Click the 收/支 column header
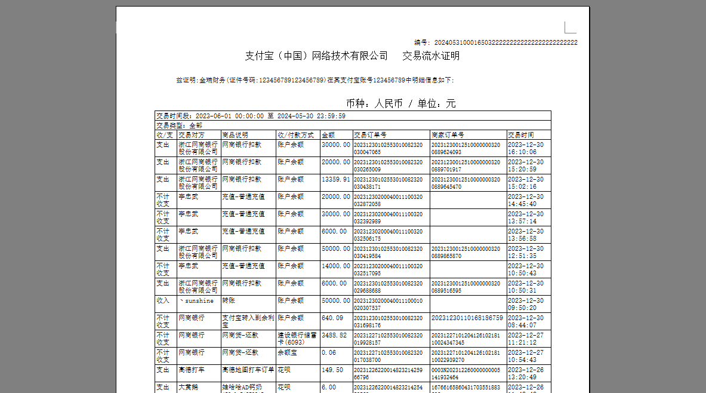The height and width of the screenshot is (393, 706). pyautogui.click(x=165, y=135)
